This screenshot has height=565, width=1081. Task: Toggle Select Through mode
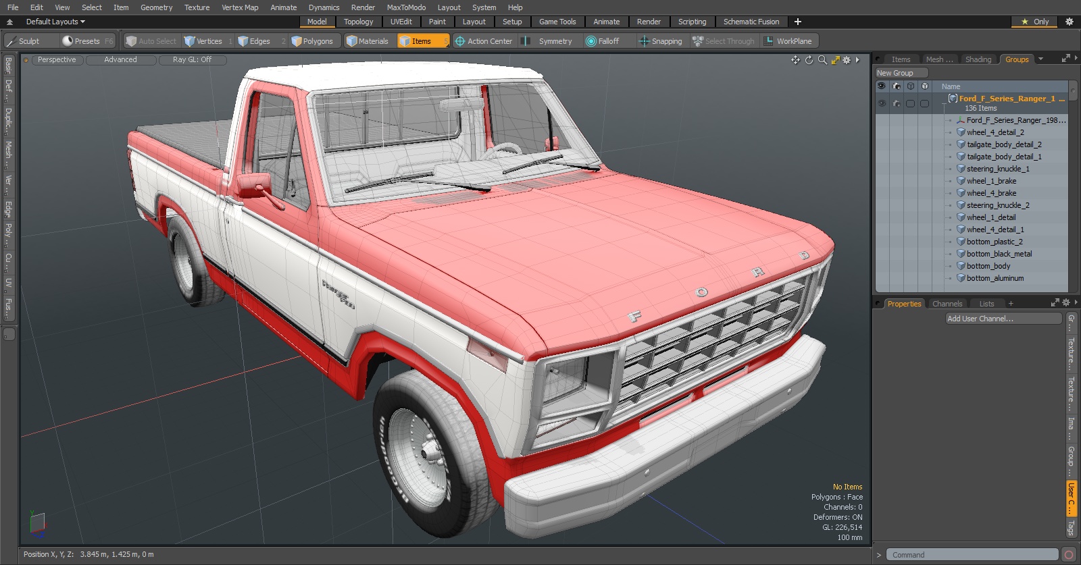click(724, 41)
